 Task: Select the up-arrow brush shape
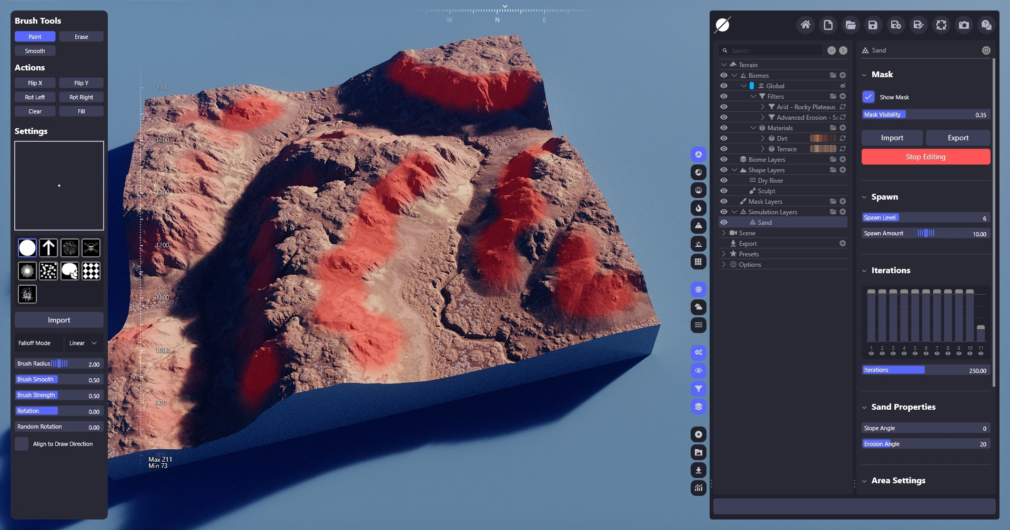48,247
